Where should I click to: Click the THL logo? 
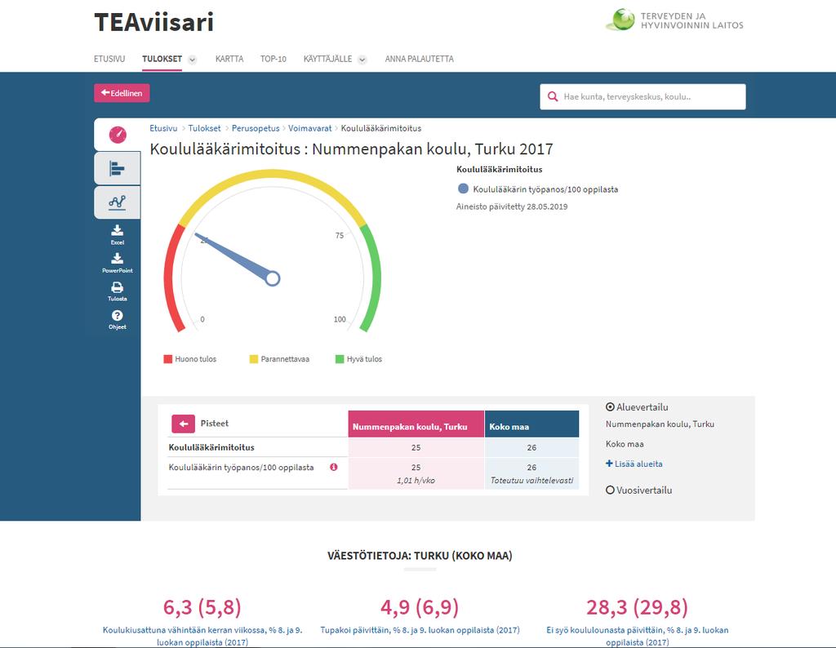(675, 20)
